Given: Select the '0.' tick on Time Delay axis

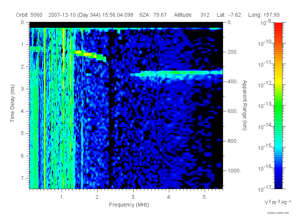Looking at the screenshot, I should point(23,23).
